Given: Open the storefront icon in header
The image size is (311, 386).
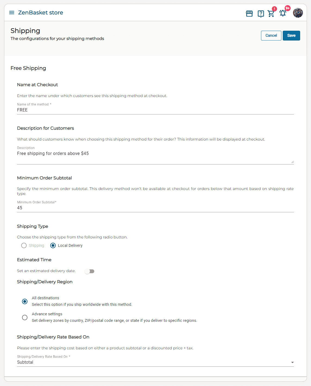Looking at the screenshot, I should coord(249,13).
